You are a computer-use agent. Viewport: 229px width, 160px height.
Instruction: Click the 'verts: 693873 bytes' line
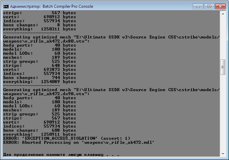coord(40,70)
